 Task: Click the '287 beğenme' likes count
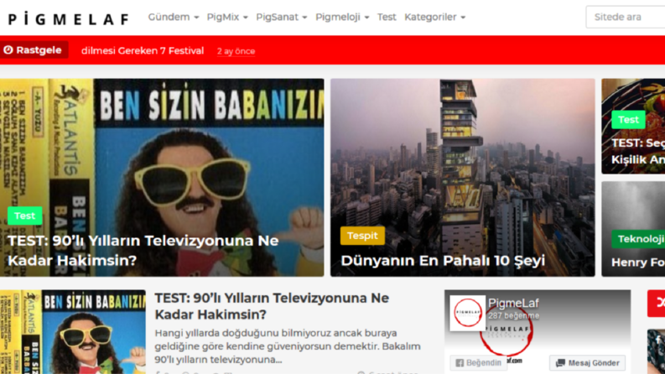(x=513, y=316)
